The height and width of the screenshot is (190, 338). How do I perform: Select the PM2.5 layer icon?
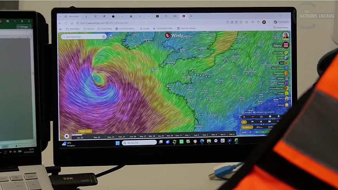point(287,99)
